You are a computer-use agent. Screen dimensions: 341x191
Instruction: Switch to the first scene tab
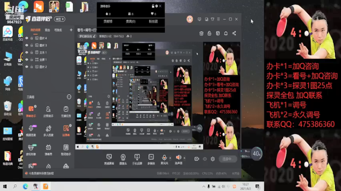click(35, 30)
